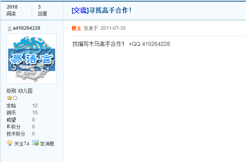Click the thread title 寻找高手合作!

[110, 11]
